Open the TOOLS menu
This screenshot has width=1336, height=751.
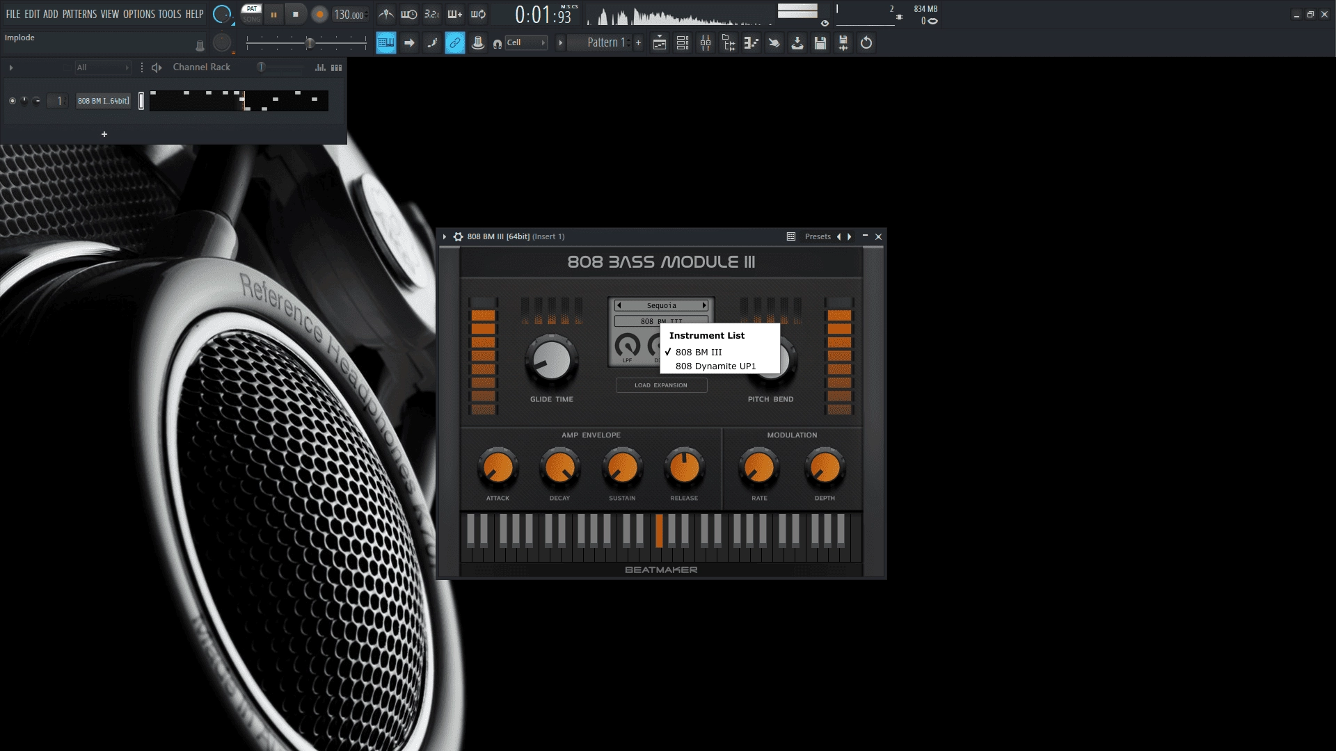click(x=170, y=14)
